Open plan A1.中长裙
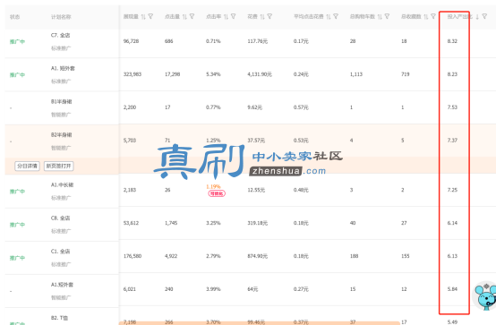Screen dimensions: 496x325 point(62,184)
